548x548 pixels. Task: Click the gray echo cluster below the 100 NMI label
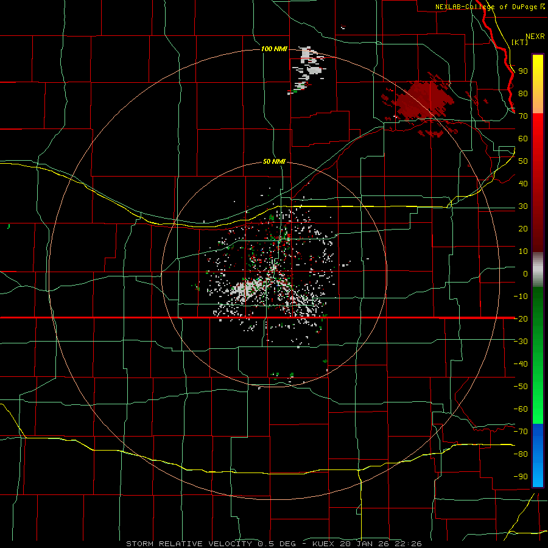(x=307, y=69)
